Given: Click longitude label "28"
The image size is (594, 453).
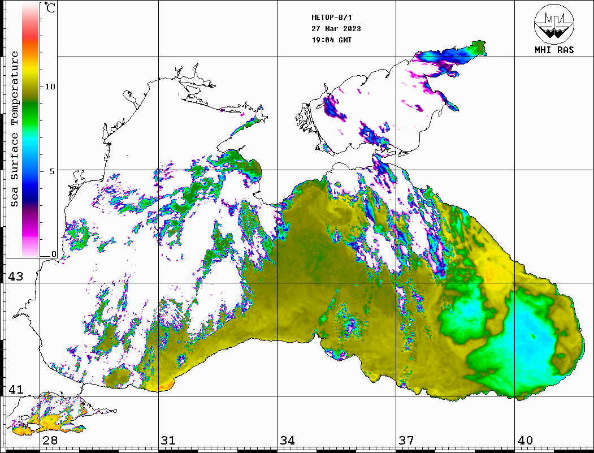Looking at the screenshot, I should (50, 440).
